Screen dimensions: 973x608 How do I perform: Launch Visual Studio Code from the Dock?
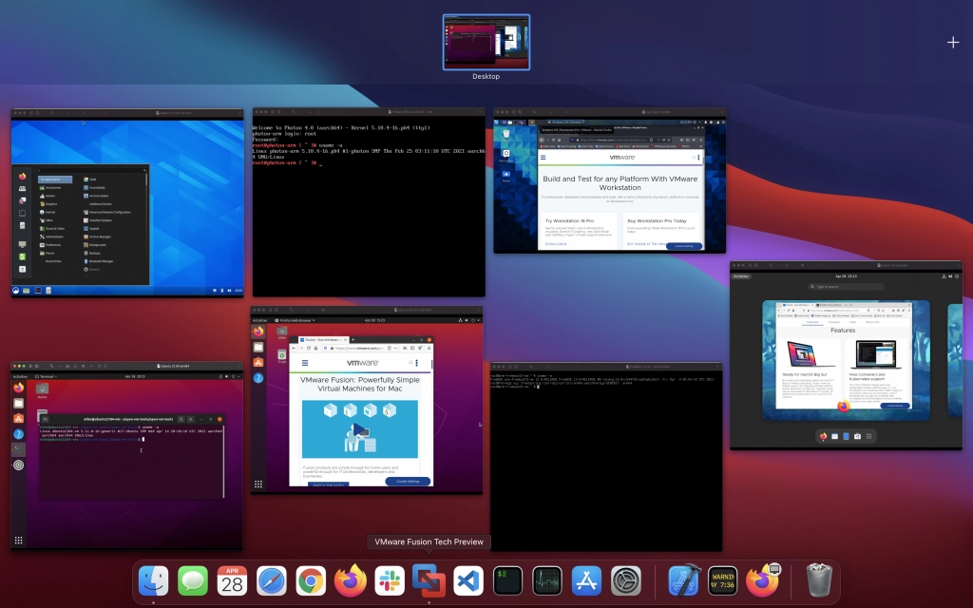pos(468,580)
